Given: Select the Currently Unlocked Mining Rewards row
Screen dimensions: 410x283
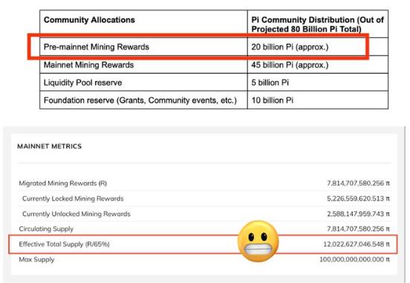Looking at the screenshot, I should (x=204, y=214).
